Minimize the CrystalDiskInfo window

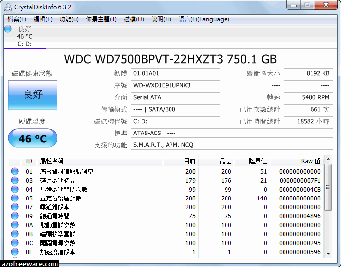coord(294,5)
